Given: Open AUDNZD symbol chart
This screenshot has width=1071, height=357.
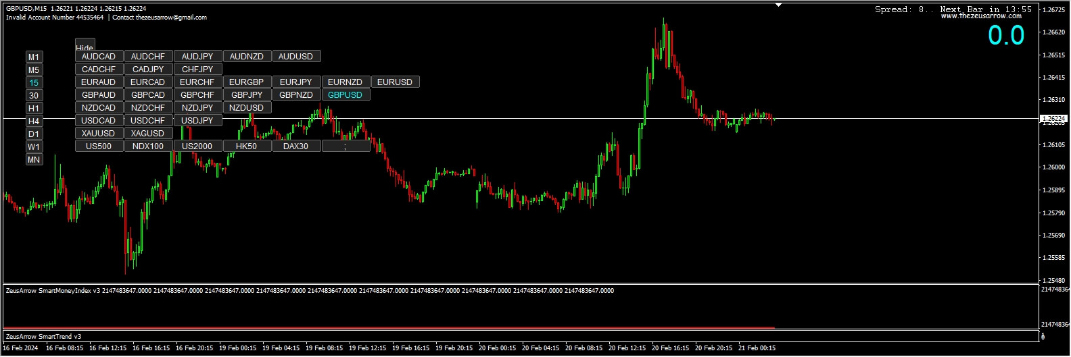Looking at the screenshot, I should pos(247,57).
